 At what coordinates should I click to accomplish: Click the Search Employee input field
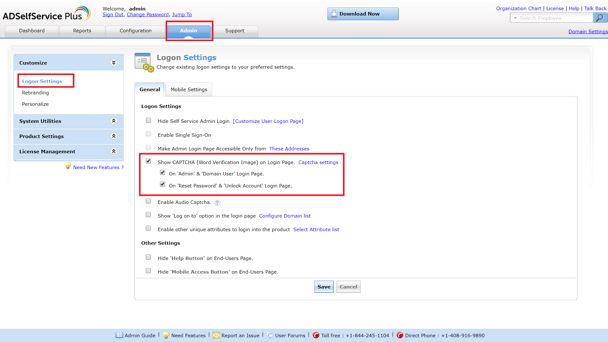[x=554, y=18]
